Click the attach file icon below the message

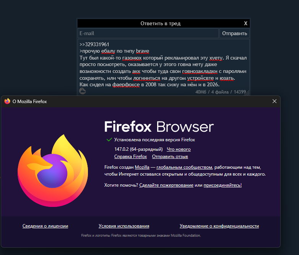coord(83,91)
